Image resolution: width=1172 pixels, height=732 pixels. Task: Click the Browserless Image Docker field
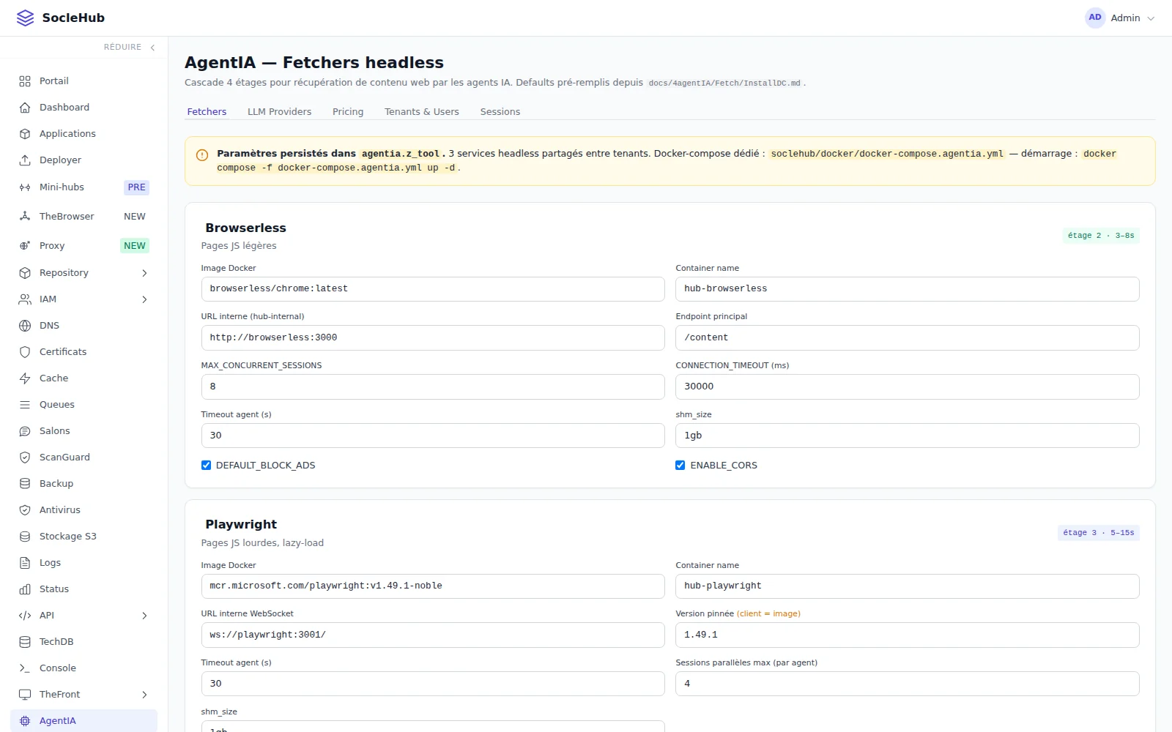click(x=433, y=289)
